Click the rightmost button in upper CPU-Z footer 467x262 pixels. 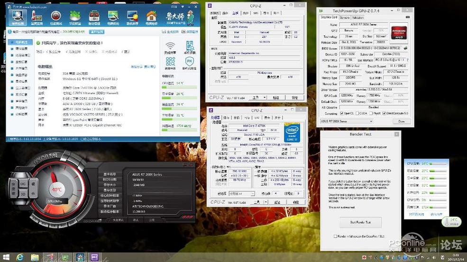click(x=294, y=97)
